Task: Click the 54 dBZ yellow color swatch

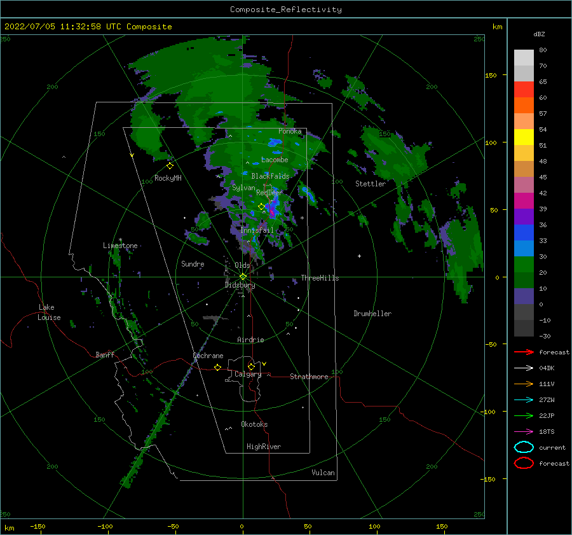Action: tap(524, 137)
